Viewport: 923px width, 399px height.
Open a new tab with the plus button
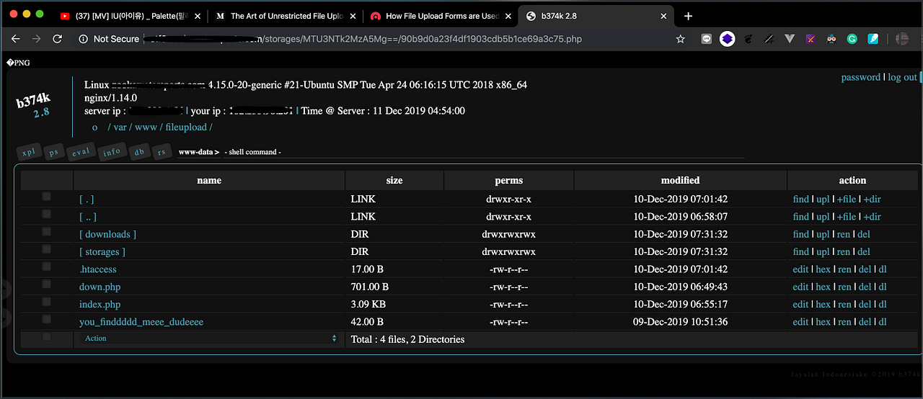[x=688, y=16]
